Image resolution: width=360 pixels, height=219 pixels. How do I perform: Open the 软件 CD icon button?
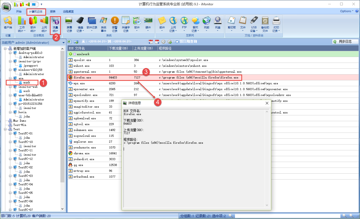(137, 24)
